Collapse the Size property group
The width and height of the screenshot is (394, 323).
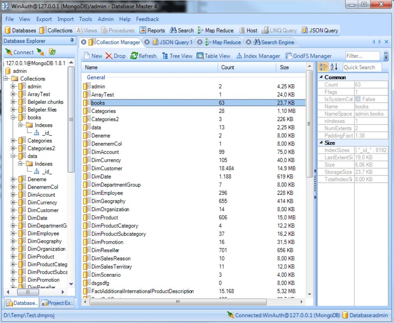[321, 142]
